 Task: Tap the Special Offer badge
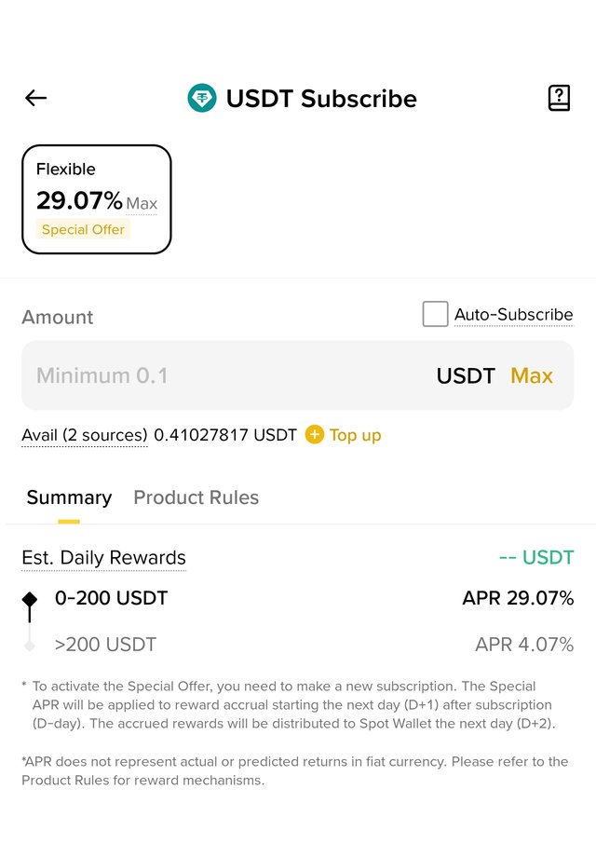point(83,229)
